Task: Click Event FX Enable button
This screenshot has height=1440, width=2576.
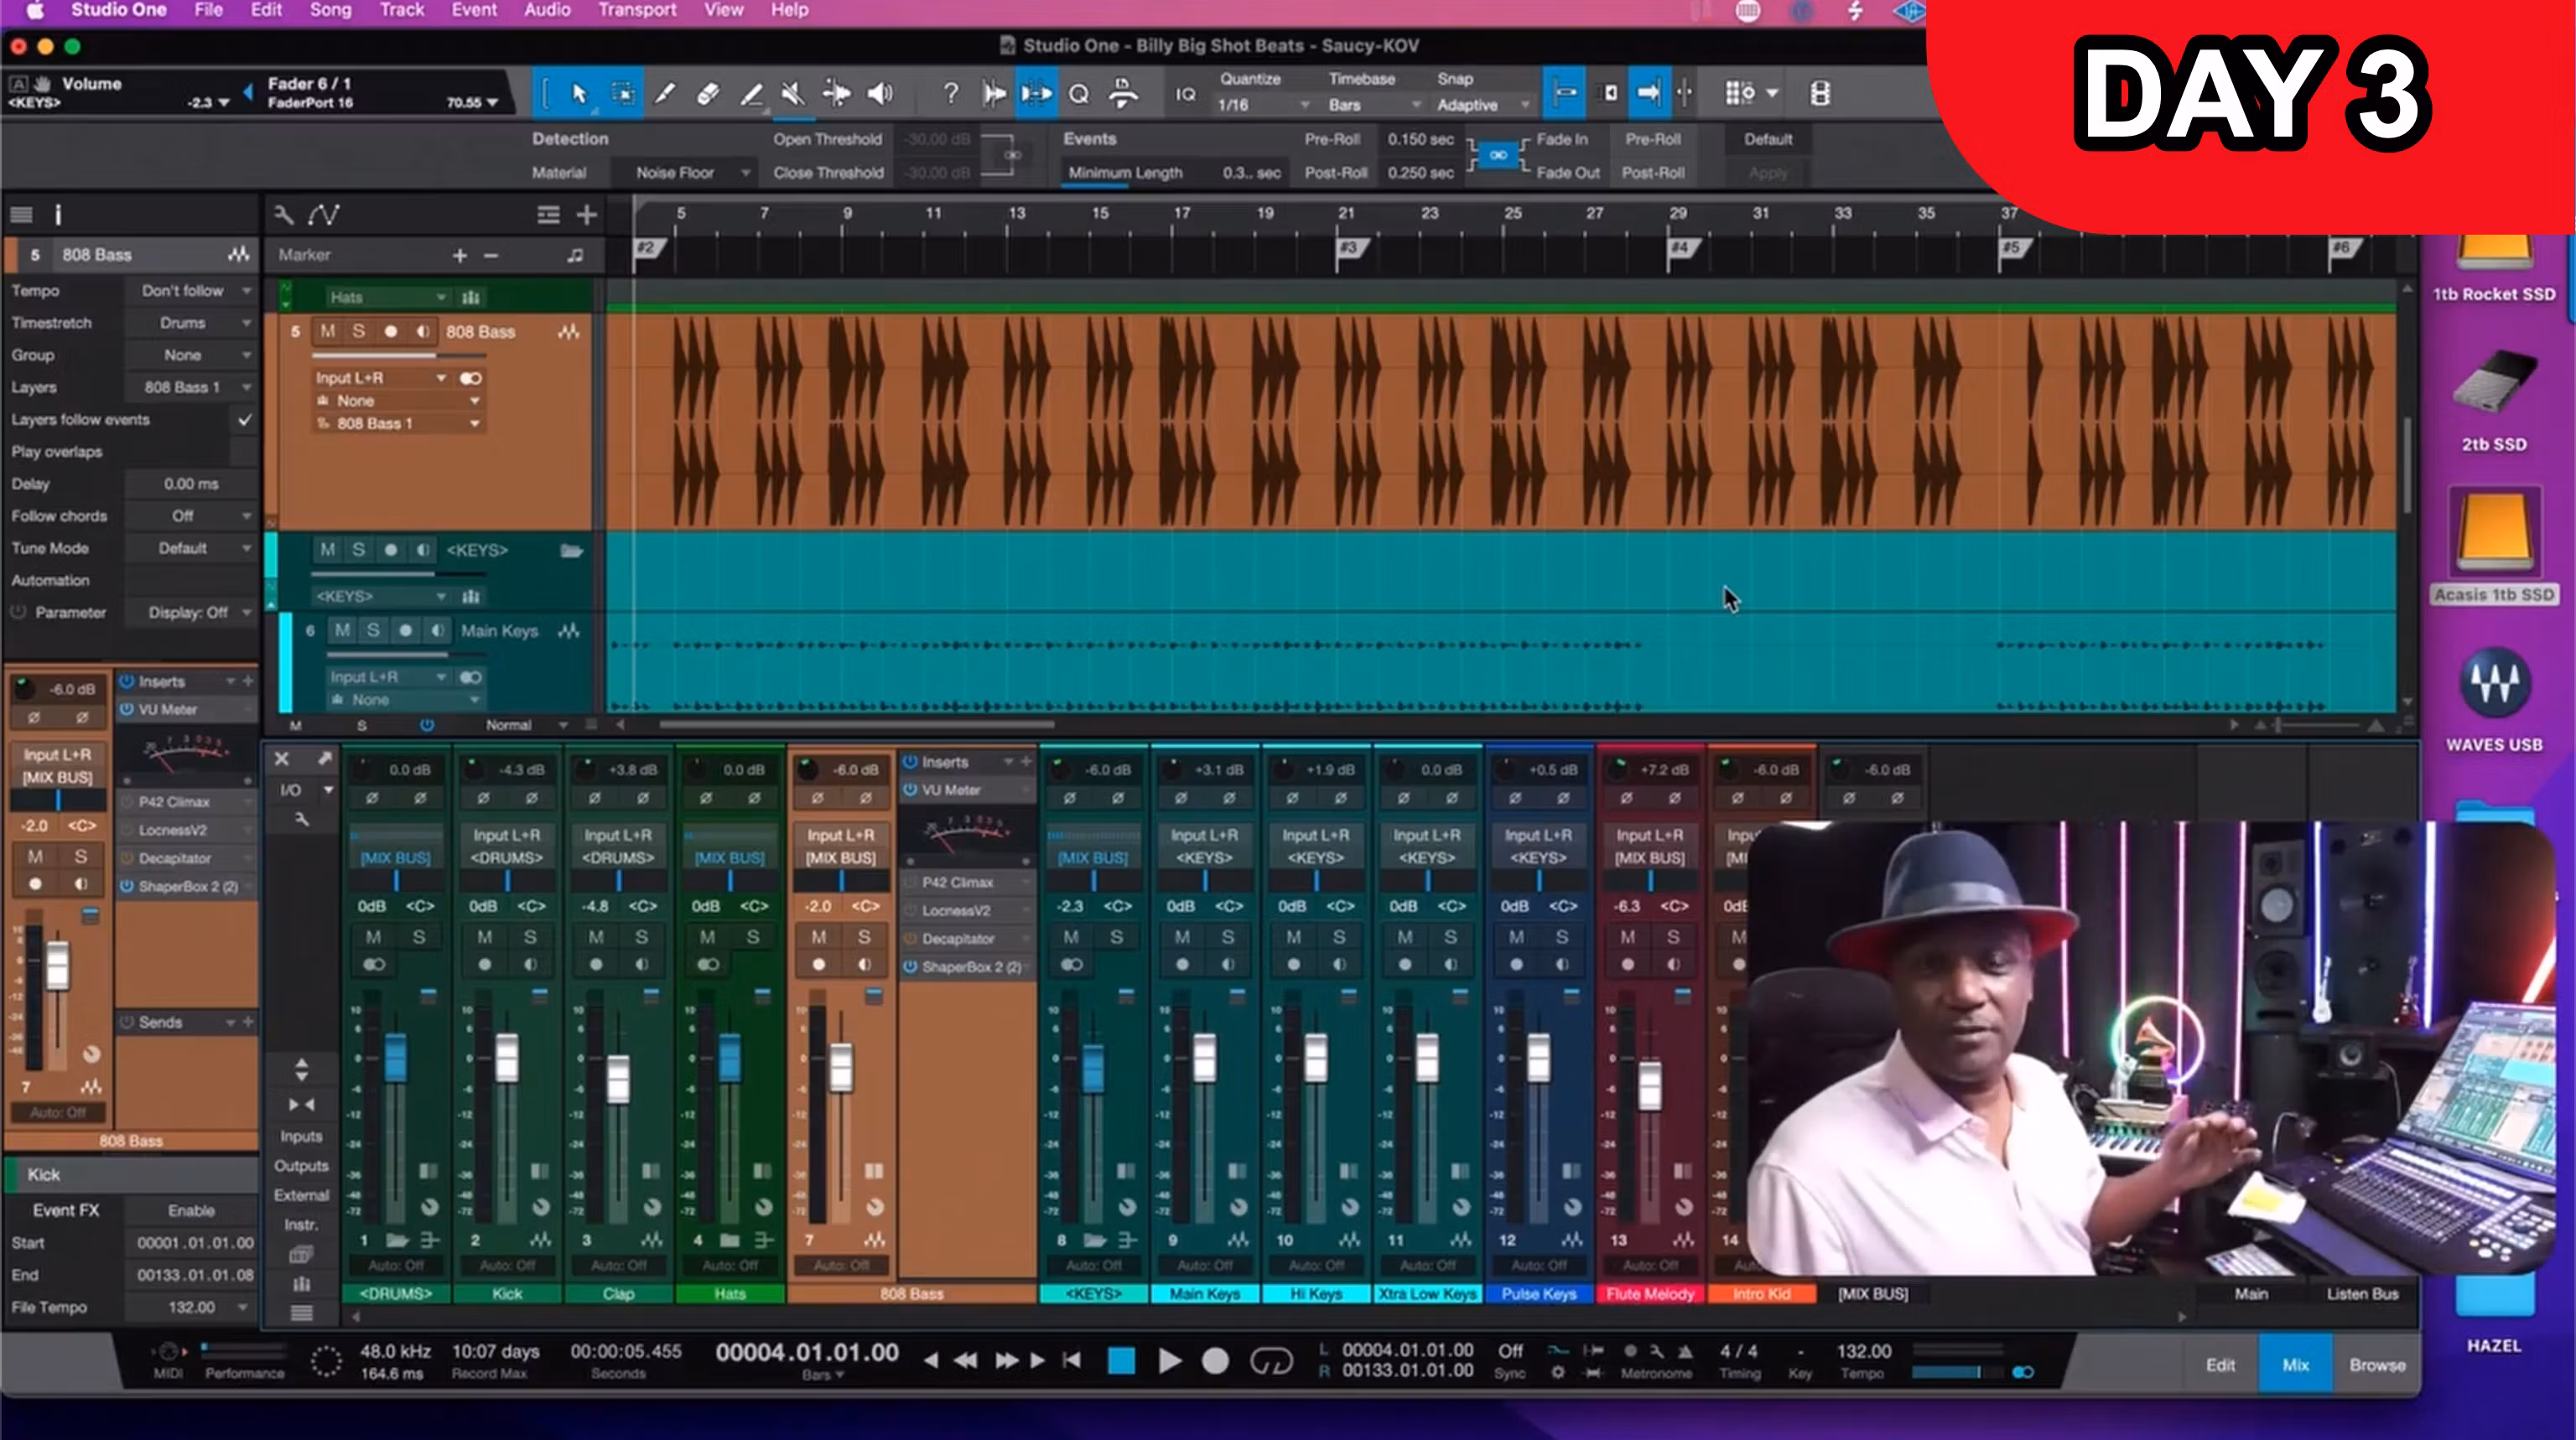Action: 191,1210
